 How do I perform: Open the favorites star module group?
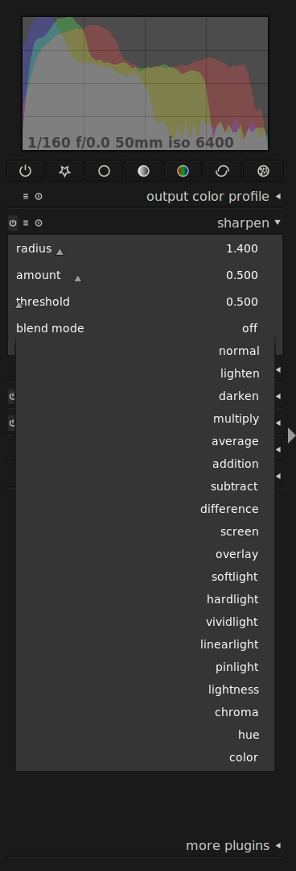[65, 171]
